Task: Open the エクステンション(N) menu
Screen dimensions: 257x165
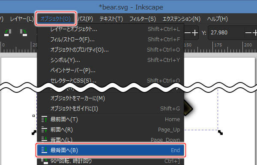Action: point(182,19)
